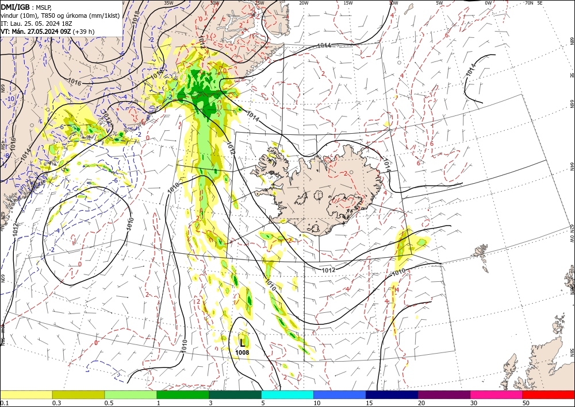
Task: Click the "20" legend value label
Action: pyautogui.click(x=421, y=403)
